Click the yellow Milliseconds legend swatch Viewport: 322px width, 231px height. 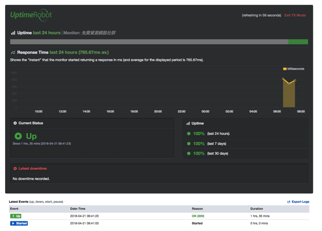(285, 69)
